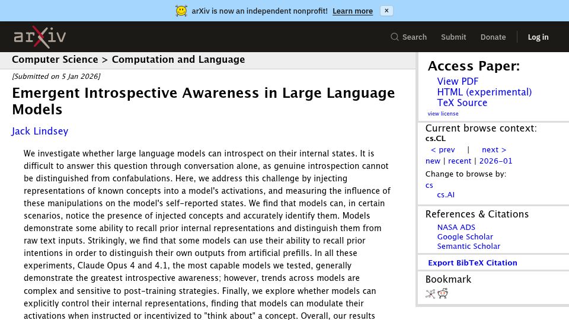This screenshot has height=320, width=569.
Task: Open the Semantic Scholar link
Action: click(468, 246)
